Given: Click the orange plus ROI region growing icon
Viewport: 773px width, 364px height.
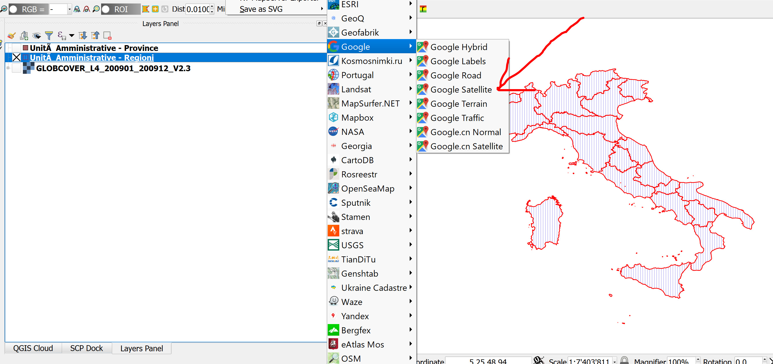Looking at the screenshot, I should click(x=155, y=9).
